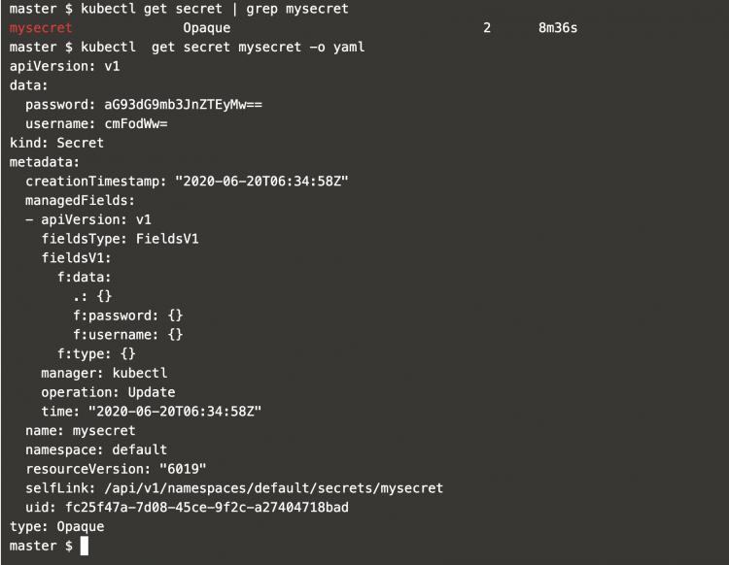Click the 'managedFields:' key
Image resolution: width=729 pixels, height=565 pixels.
coord(81,200)
